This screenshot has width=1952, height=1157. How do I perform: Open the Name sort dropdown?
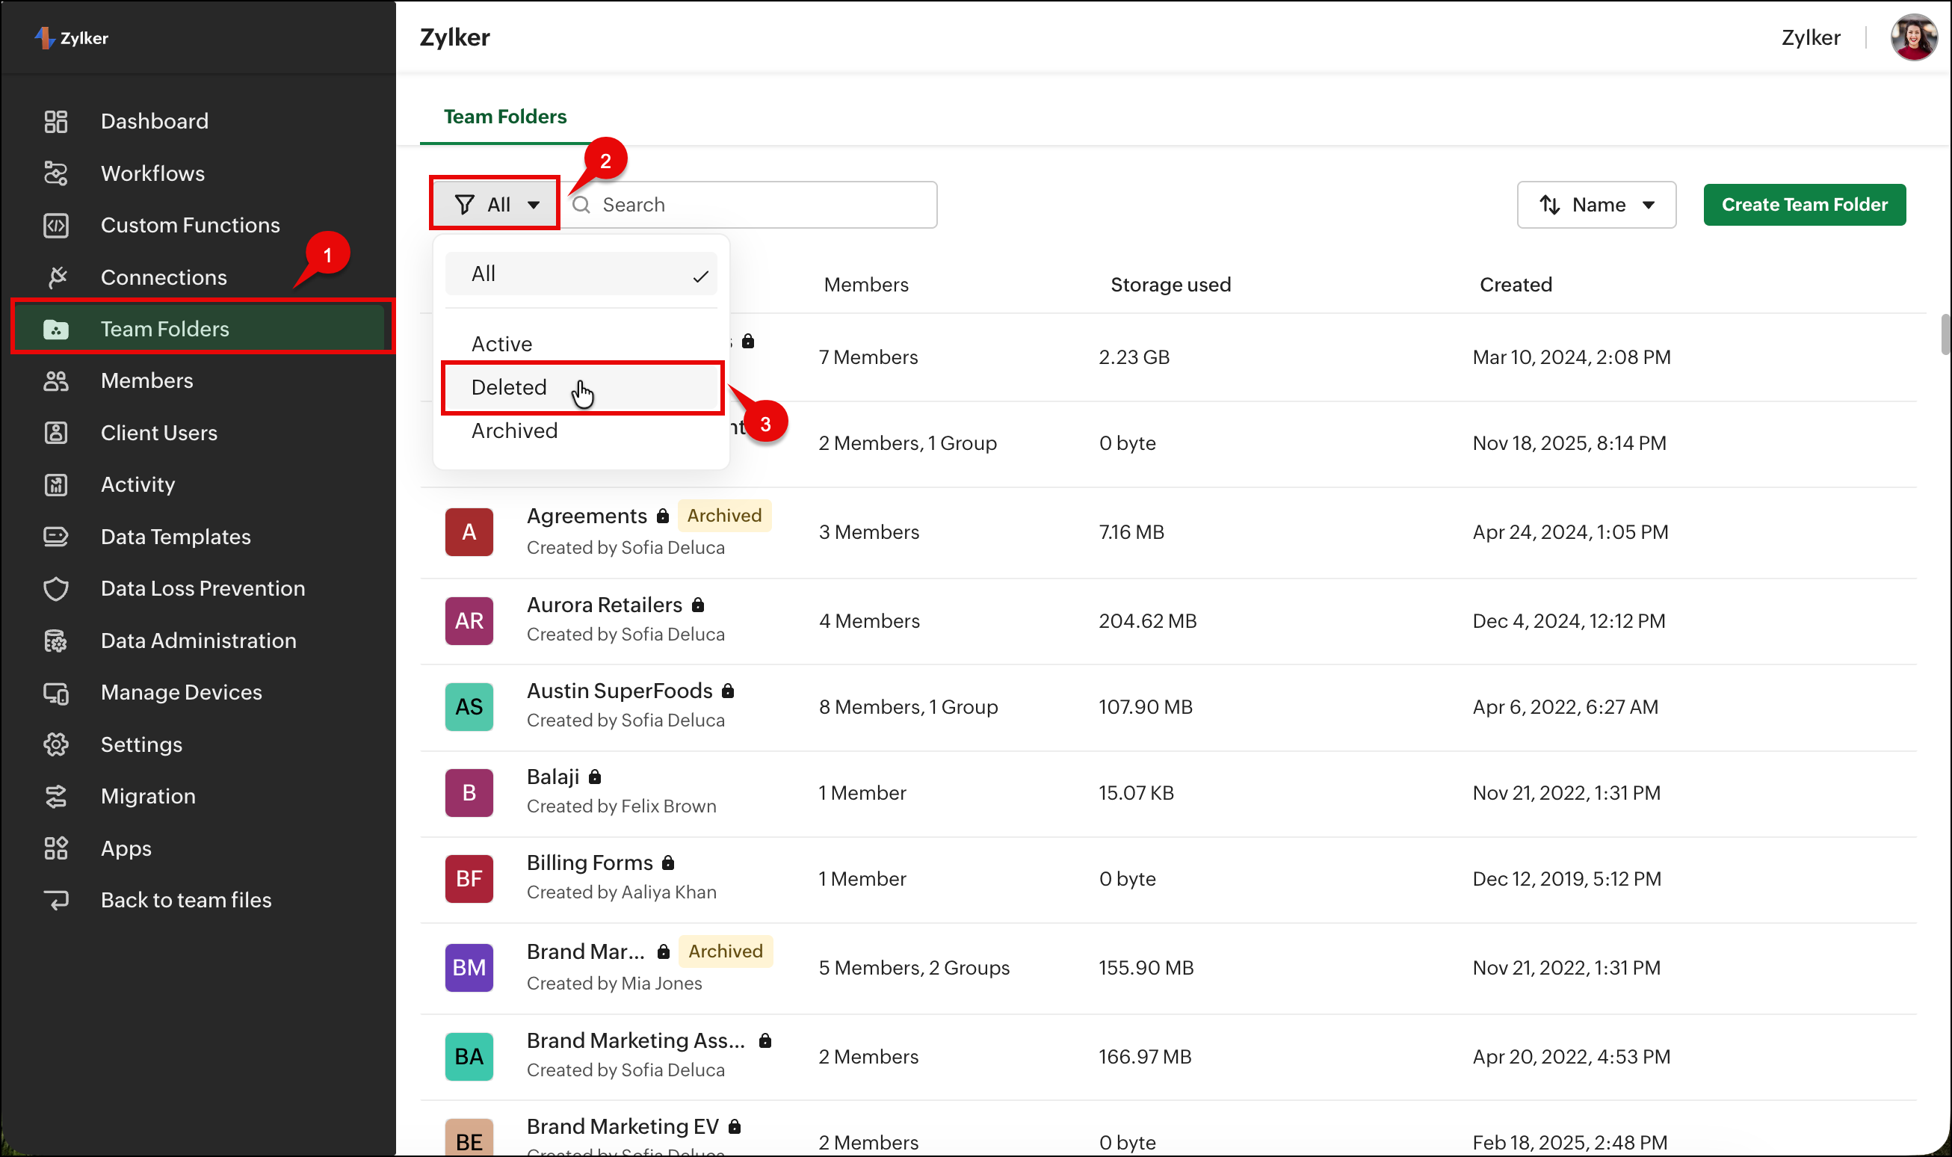pos(1596,204)
